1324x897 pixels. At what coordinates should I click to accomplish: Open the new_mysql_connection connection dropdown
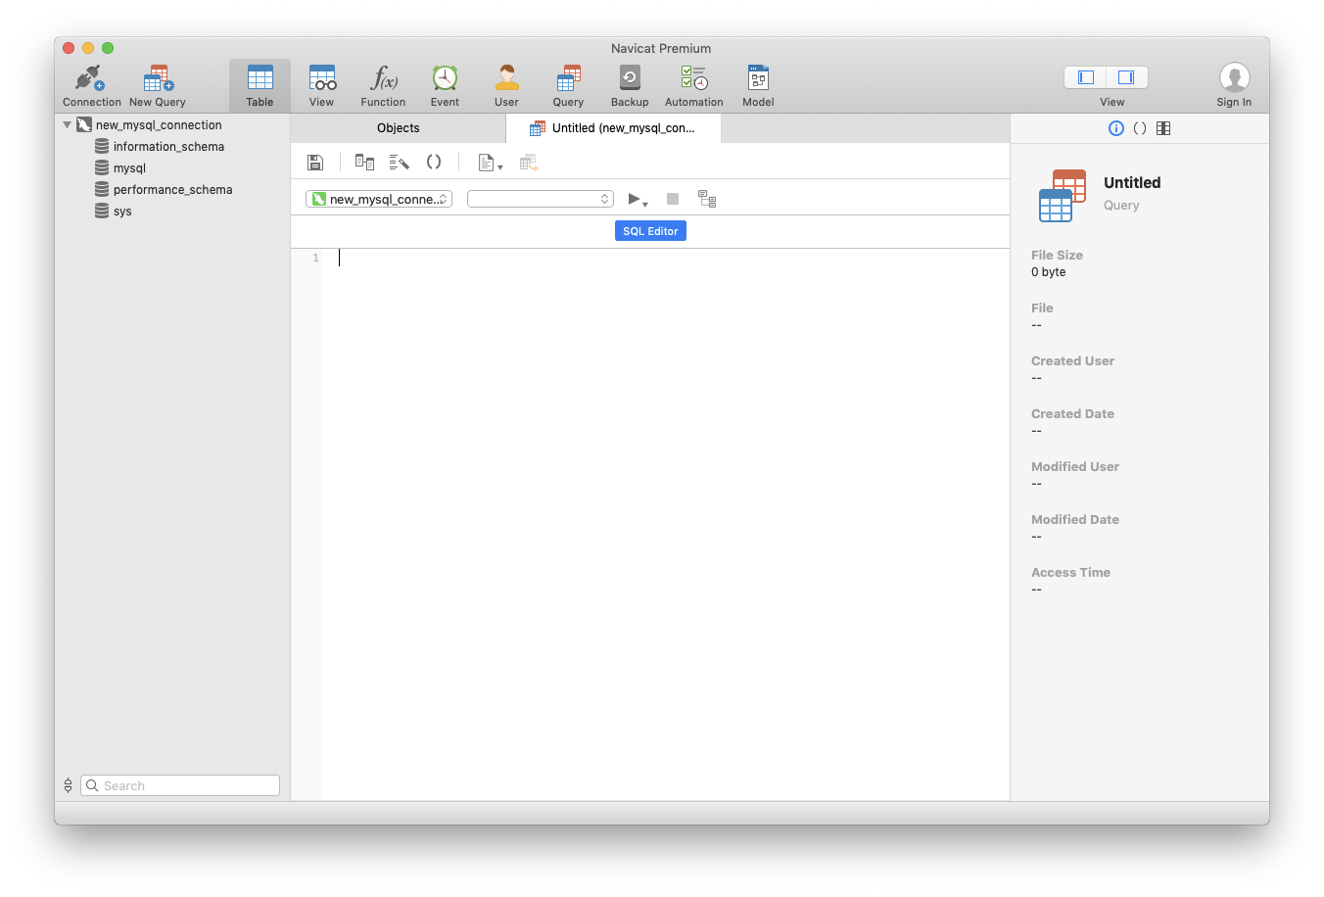(x=379, y=199)
